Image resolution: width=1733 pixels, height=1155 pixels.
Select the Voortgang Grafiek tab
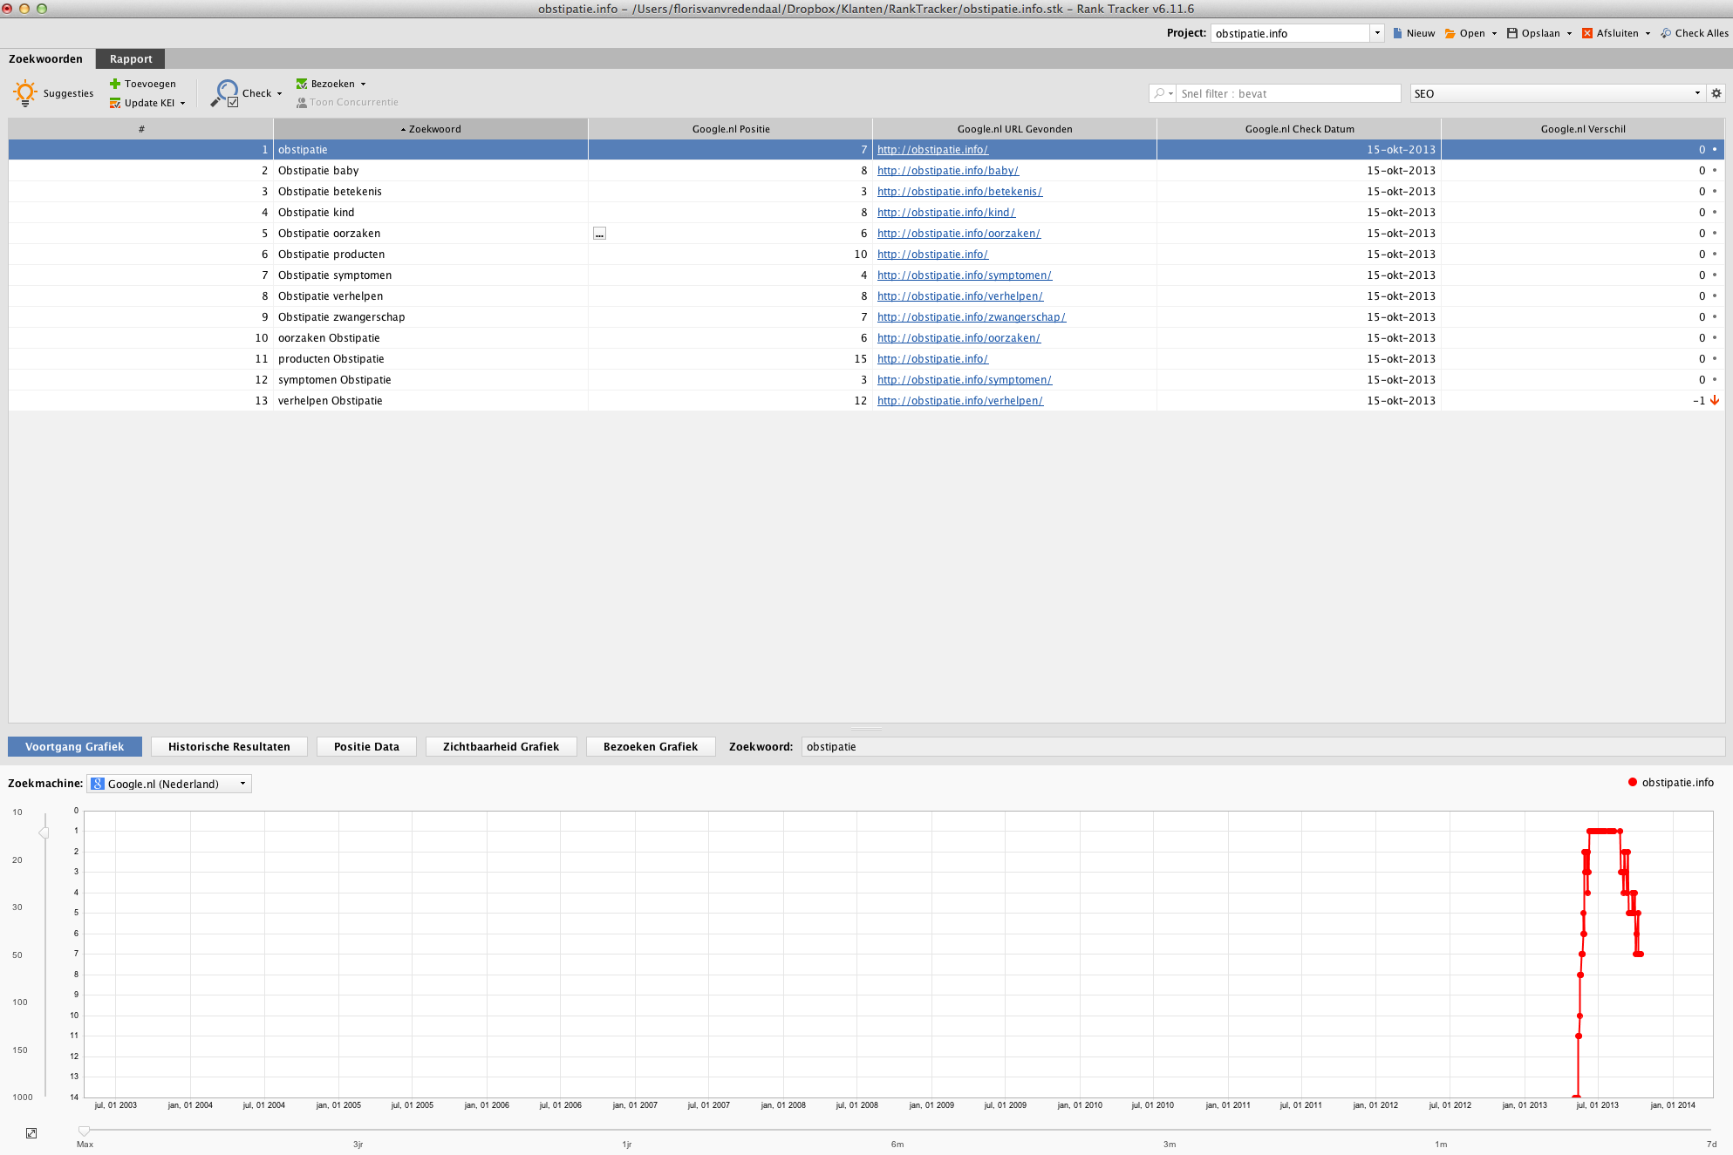pos(75,746)
